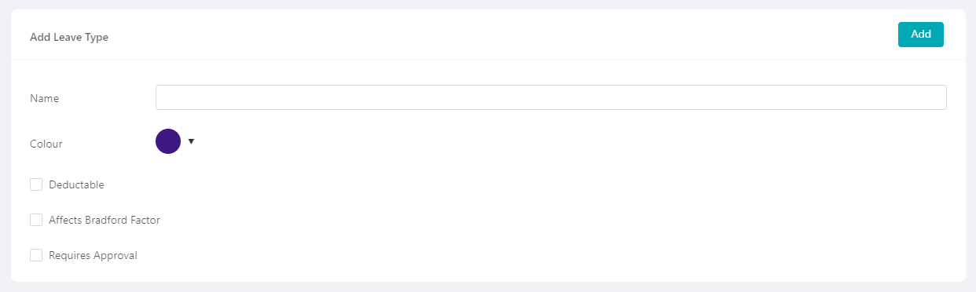Expand the colour dropdown arrow

coord(191,141)
